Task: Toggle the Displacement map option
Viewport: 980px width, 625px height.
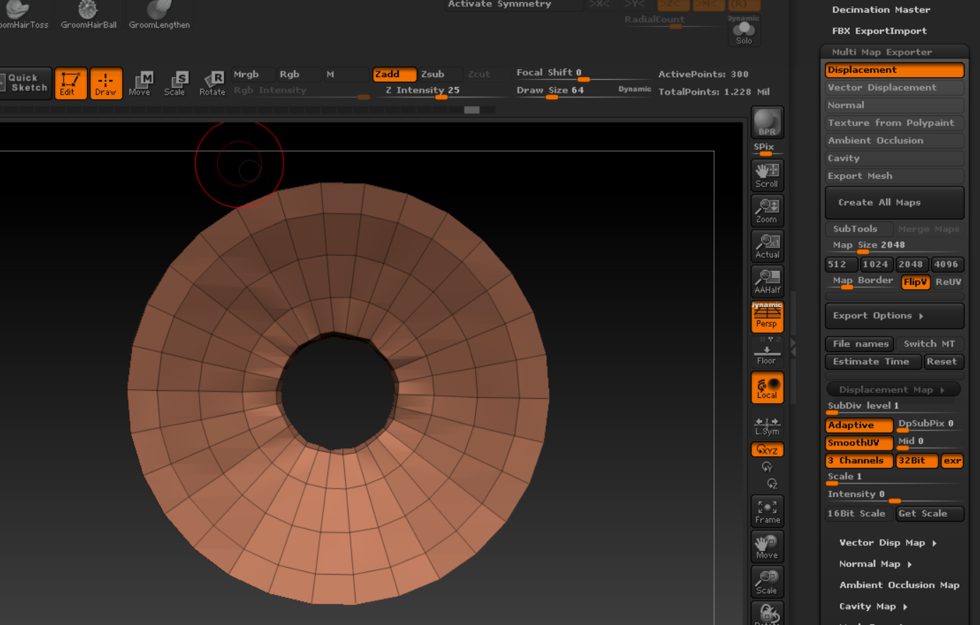Action: [x=894, y=70]
